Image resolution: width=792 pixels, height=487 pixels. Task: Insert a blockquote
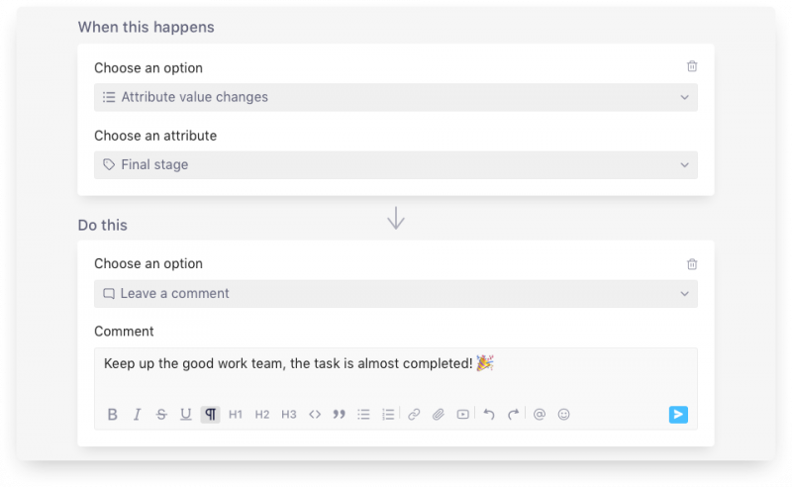point(340,415)
